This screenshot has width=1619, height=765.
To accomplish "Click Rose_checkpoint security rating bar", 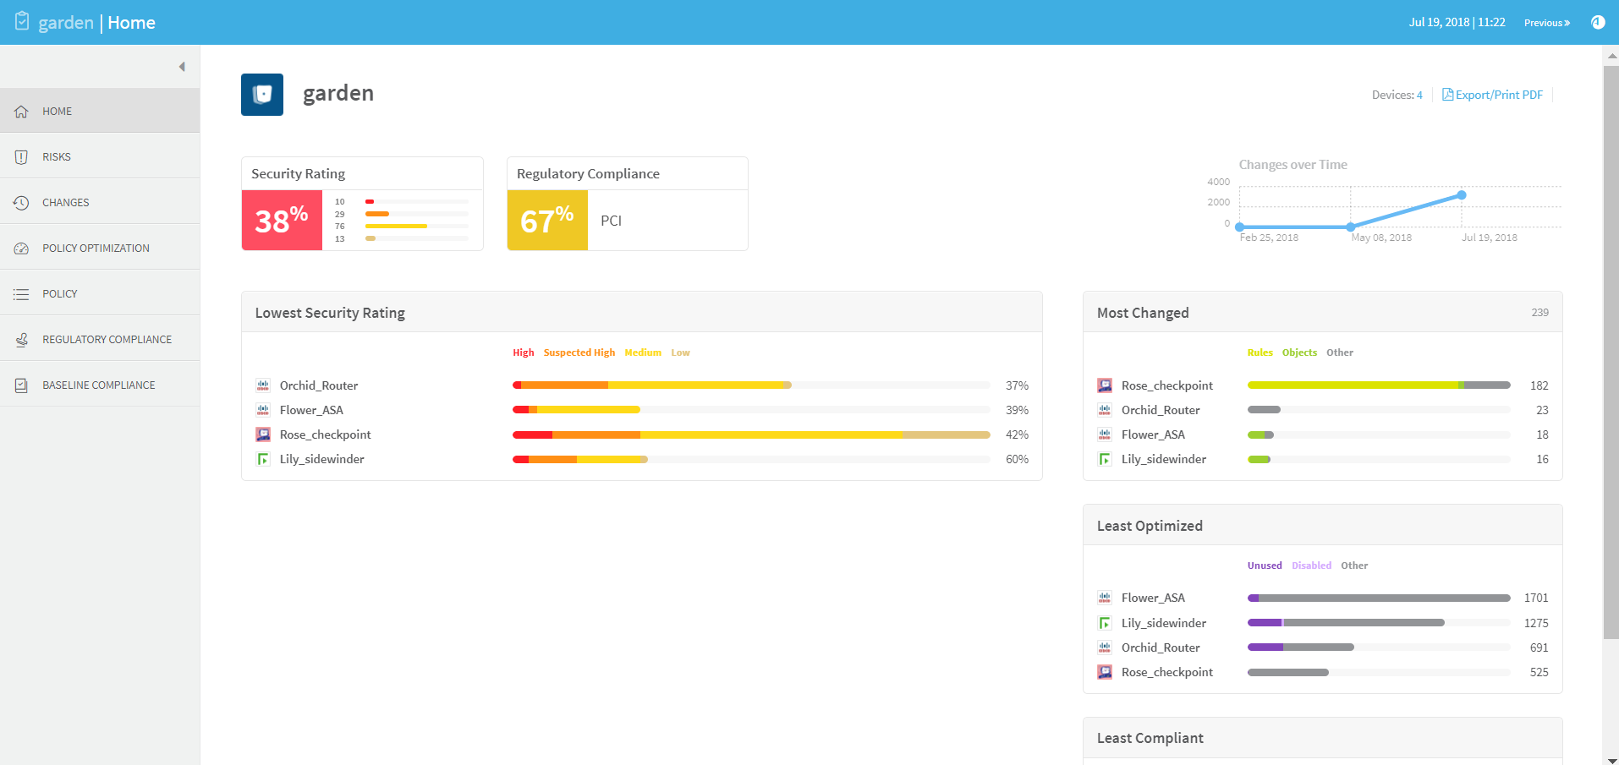I will pyautogui.click(x=750, y=434).
